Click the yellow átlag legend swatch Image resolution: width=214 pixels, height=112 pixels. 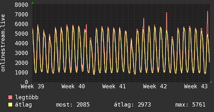pyautogui.click(x=10, y=105)
